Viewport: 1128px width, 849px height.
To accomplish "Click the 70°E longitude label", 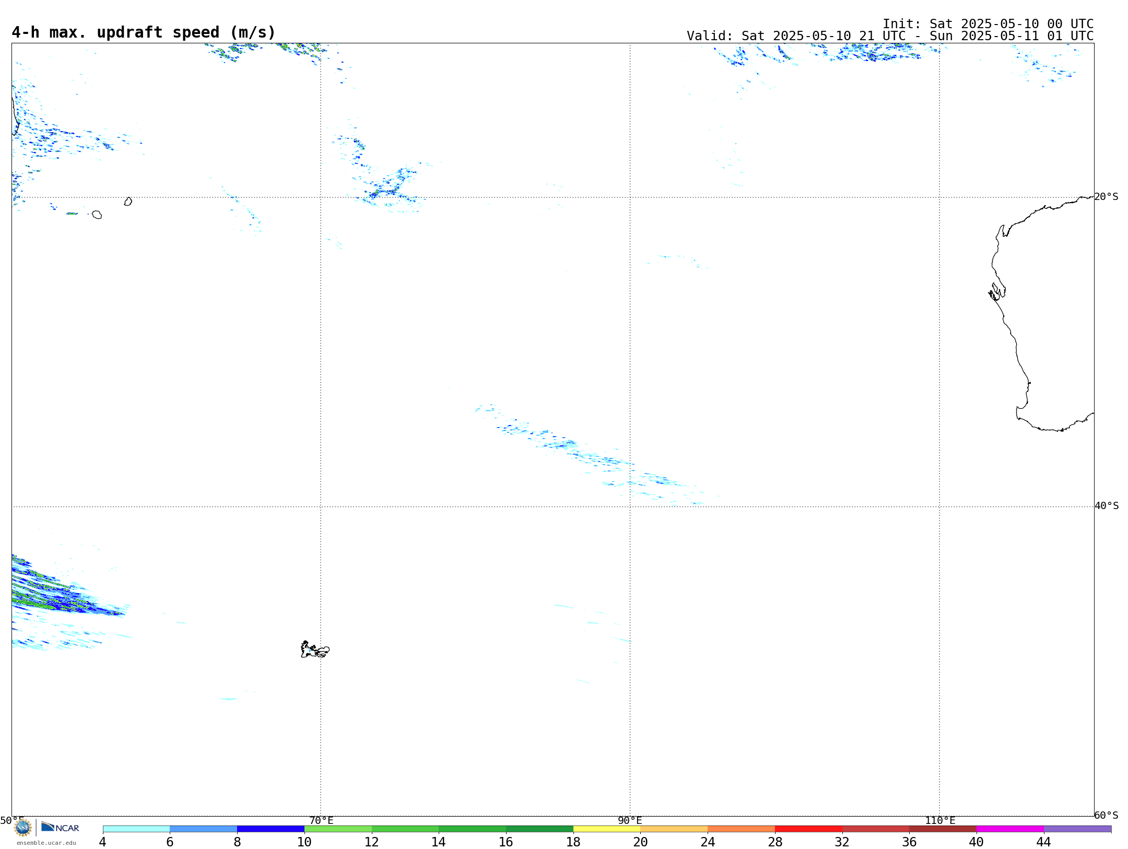I will point(321,821).
